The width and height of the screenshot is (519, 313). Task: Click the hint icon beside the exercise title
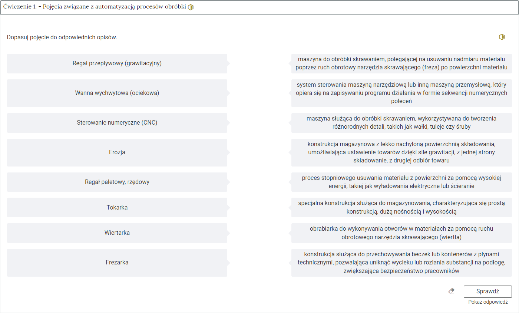(x=191, y=7)
